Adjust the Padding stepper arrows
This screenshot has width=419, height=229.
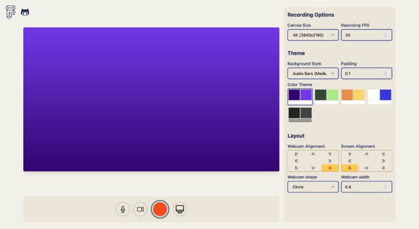point(385,73)
